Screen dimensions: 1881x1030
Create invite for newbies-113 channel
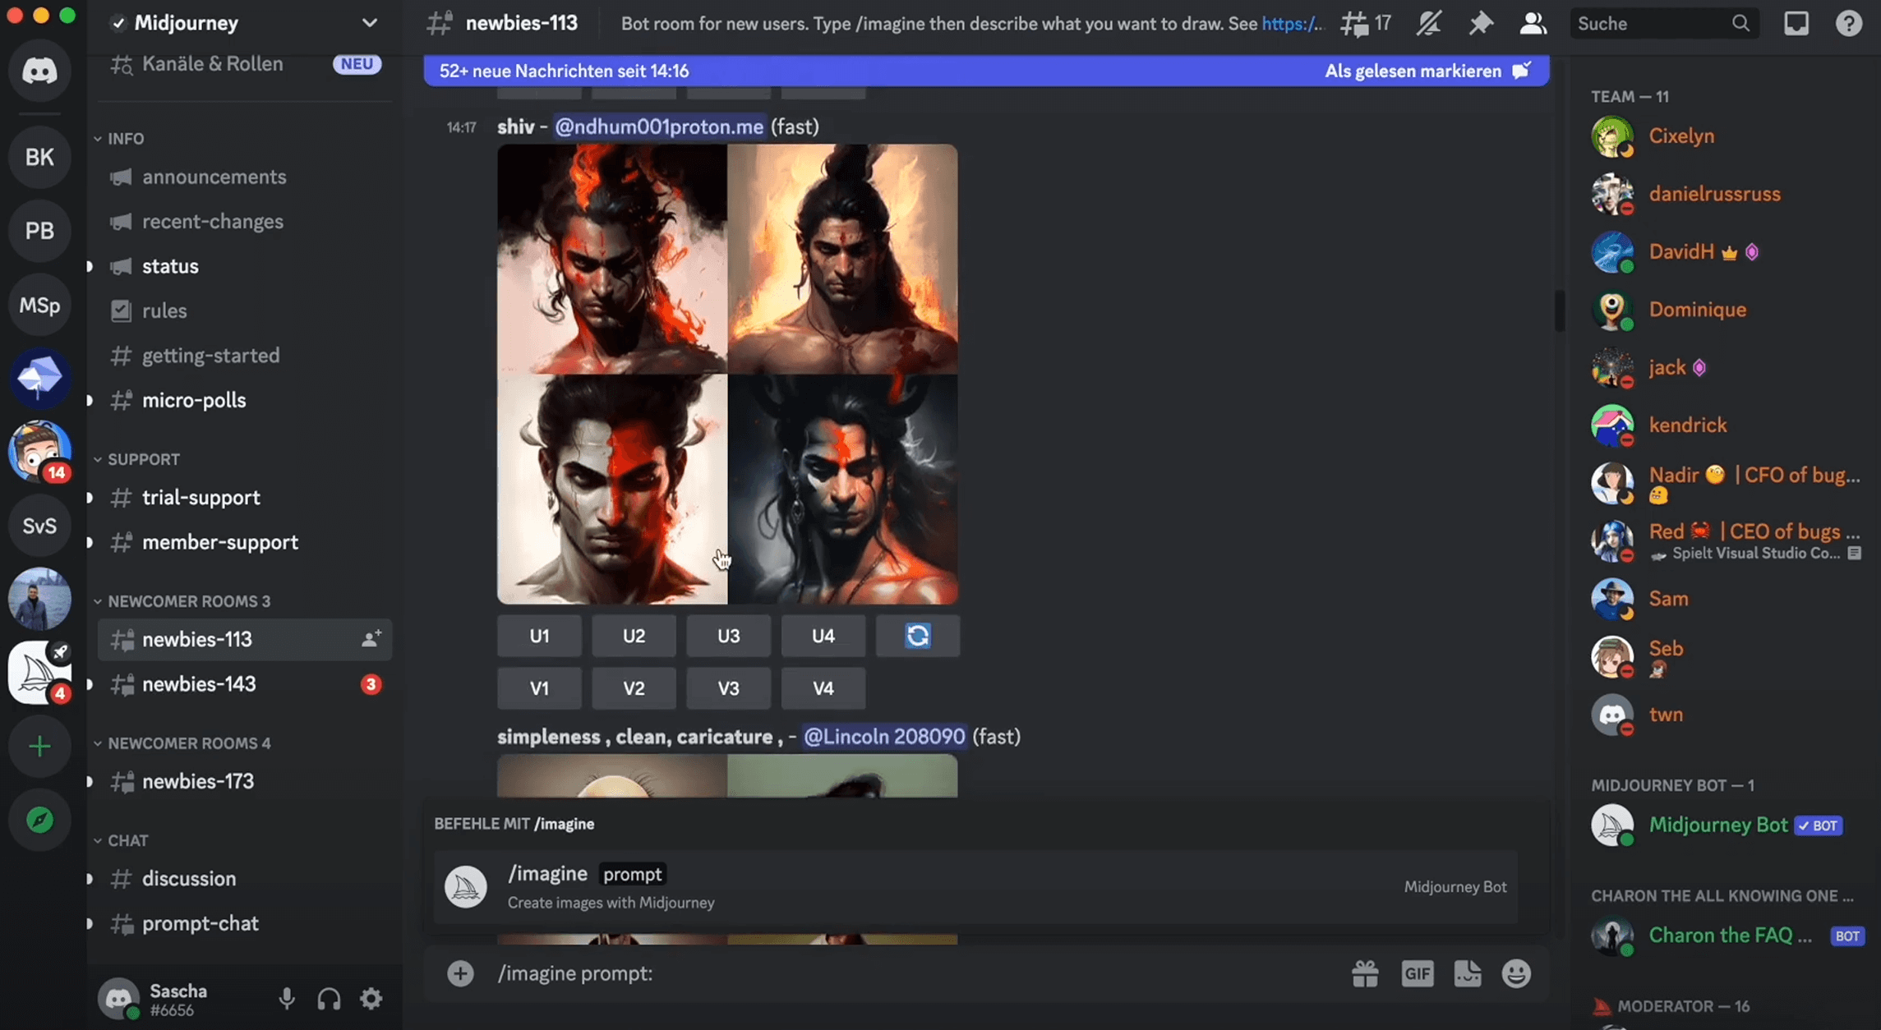coord(371,639)
